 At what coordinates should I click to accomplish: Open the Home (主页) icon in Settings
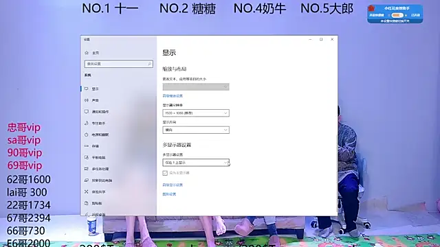tap(87, 53)
